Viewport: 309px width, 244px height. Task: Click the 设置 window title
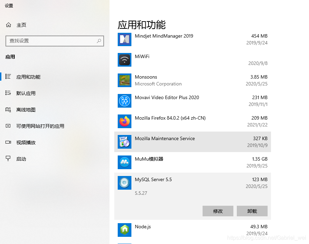coord(9,6)
